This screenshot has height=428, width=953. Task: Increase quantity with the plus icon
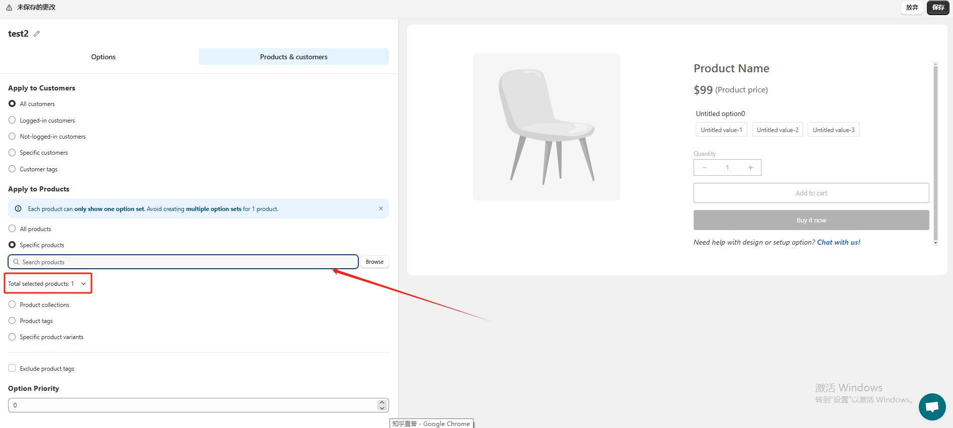coord(750,168)
